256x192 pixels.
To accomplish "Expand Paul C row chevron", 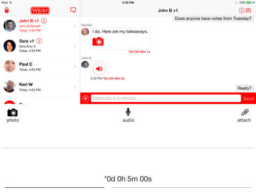I will [x=75, y=67].
